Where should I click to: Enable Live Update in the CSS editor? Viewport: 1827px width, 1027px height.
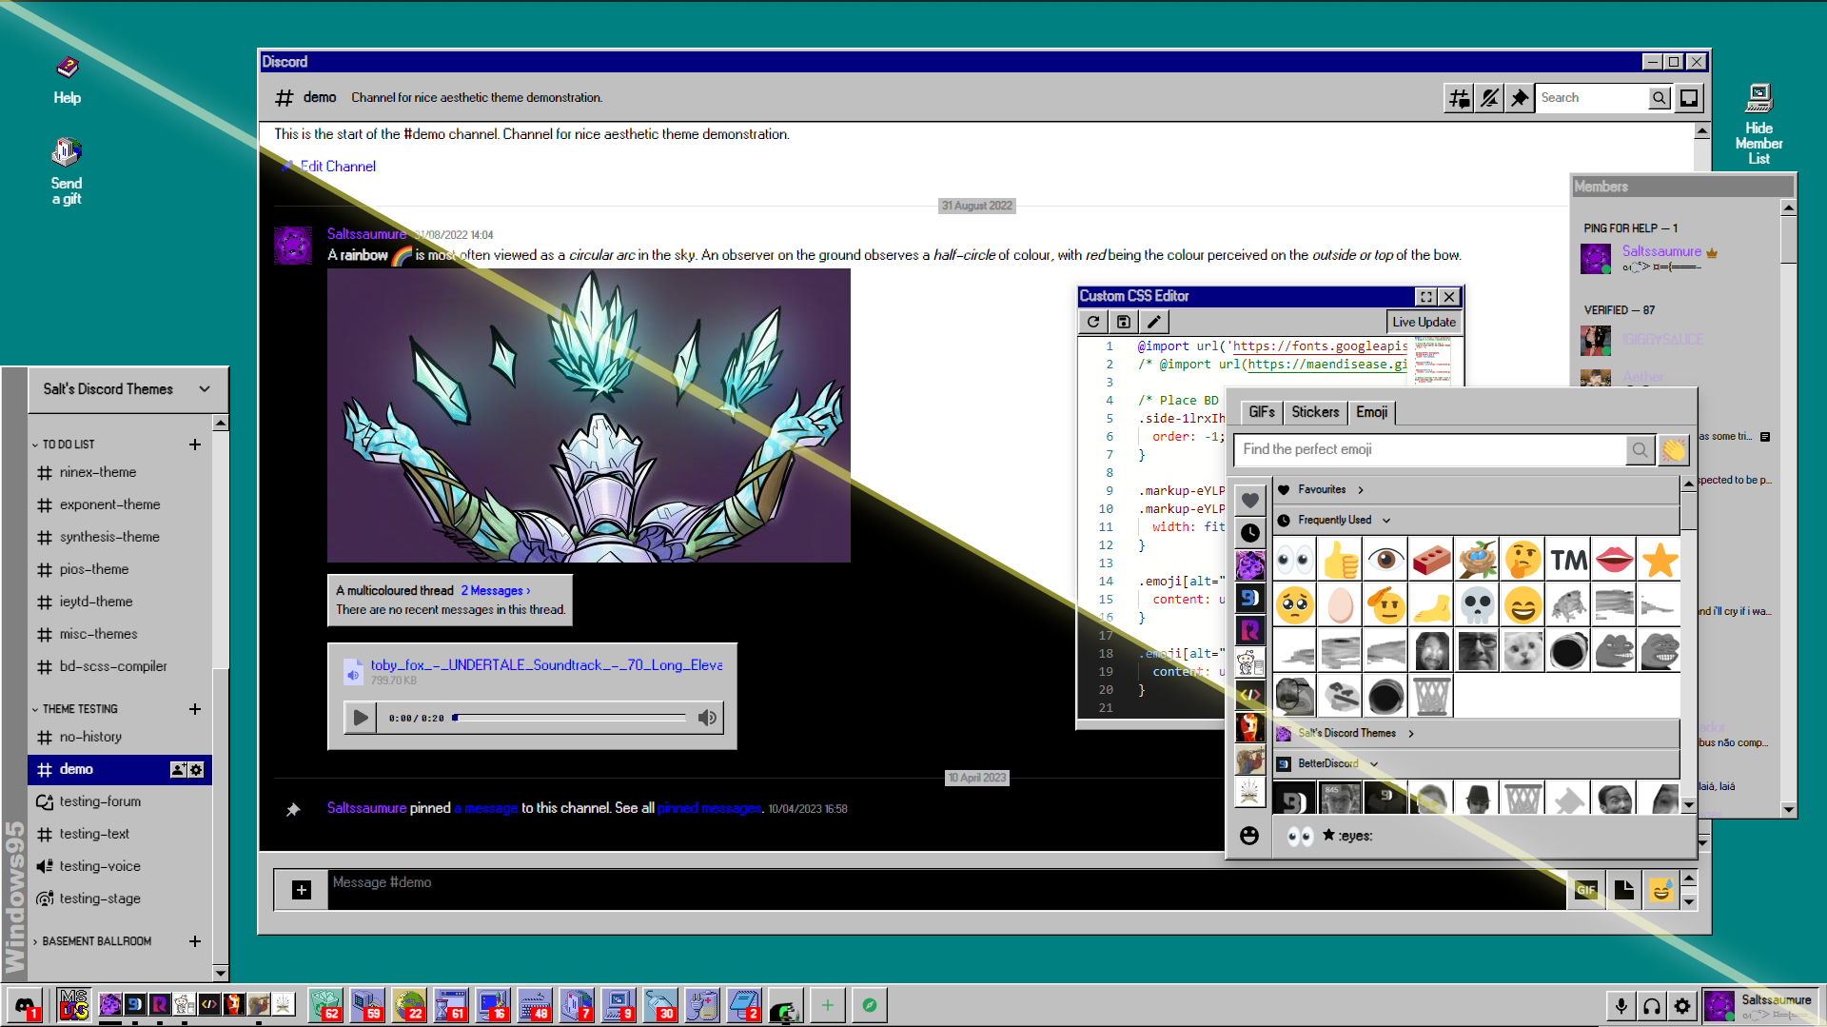pos(1424,322)
